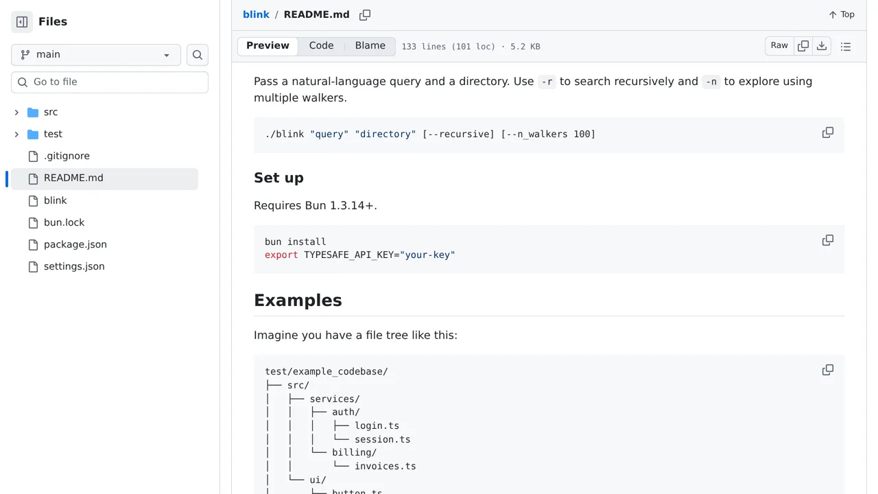Click the .gitignore file icon
Viewport: 878px width, 494px height.
tap(33, 156)
